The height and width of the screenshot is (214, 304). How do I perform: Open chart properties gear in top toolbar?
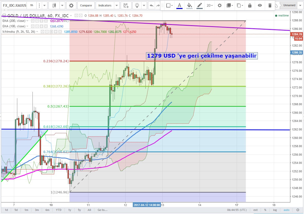pos(71,5)
